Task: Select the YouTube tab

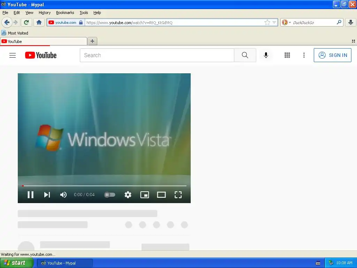Action: pyautogui.click(x=44, y=42)
